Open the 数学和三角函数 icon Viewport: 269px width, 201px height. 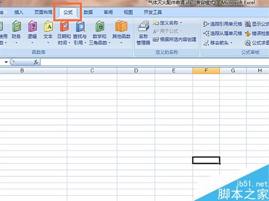(100, 26)
